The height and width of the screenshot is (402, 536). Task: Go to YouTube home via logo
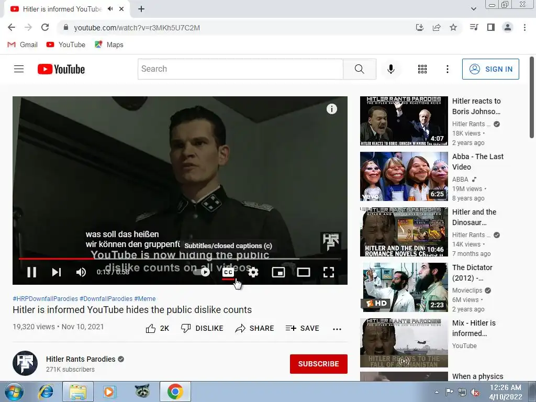pos(61,69)
